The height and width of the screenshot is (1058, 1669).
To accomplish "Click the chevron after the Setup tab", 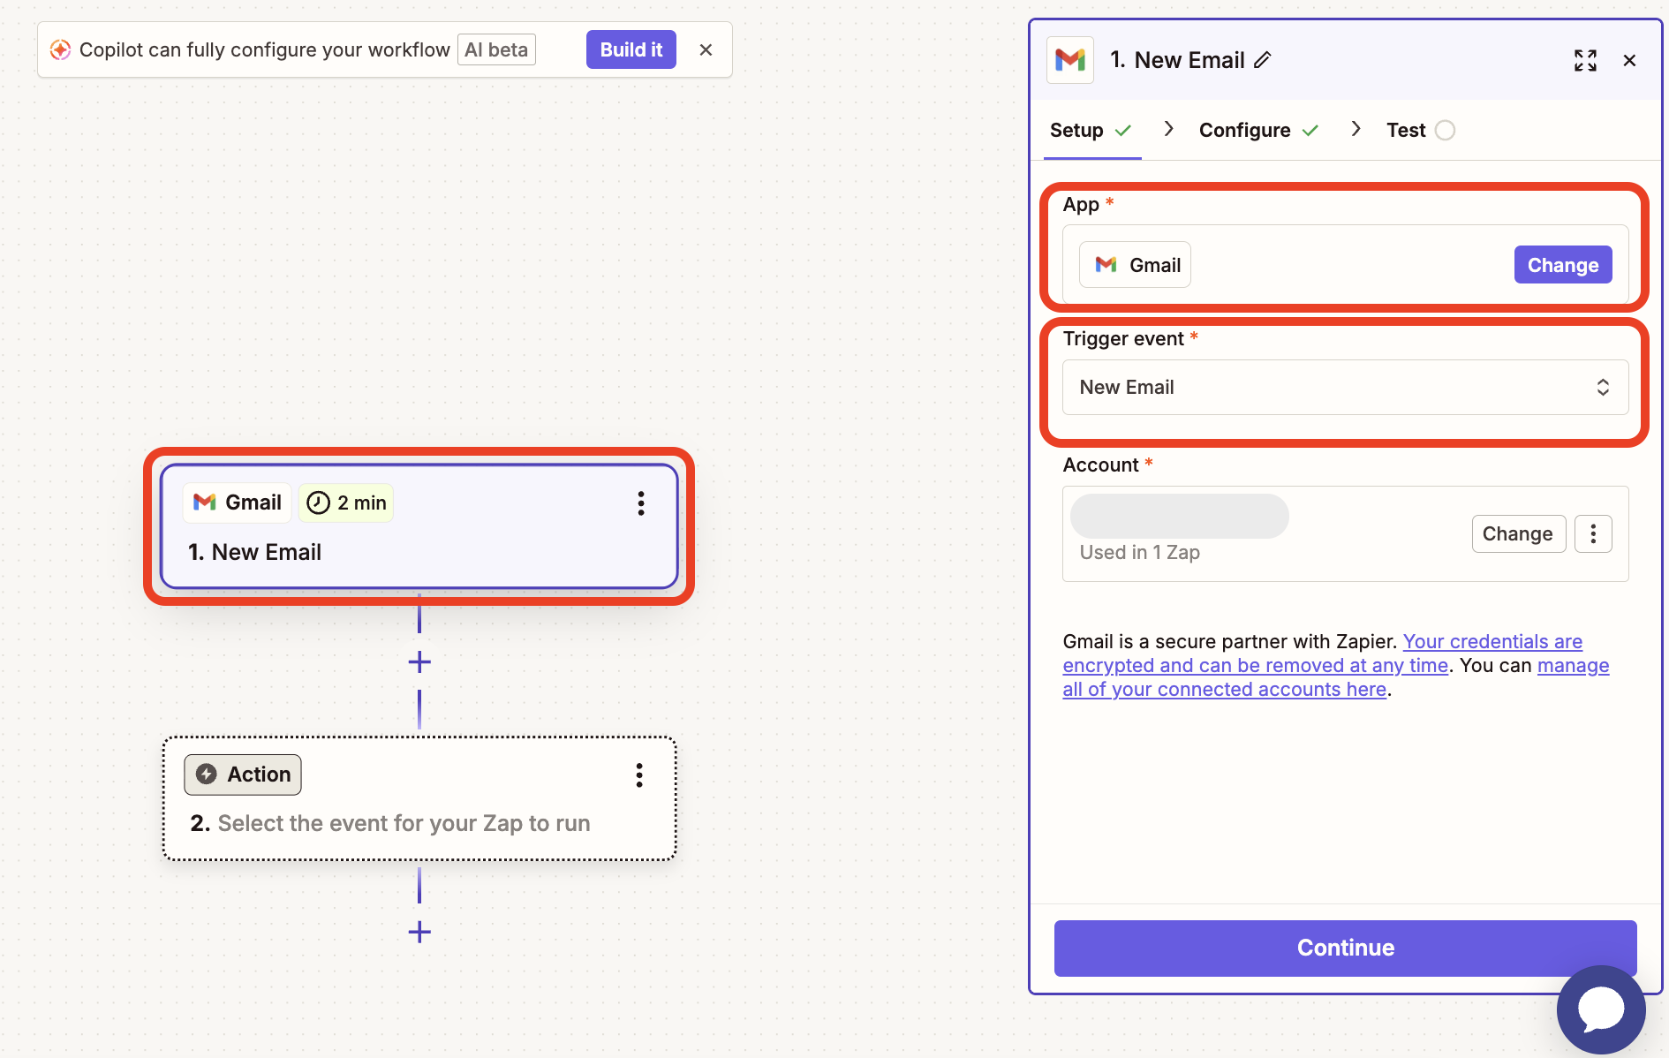I will 1168,130.
